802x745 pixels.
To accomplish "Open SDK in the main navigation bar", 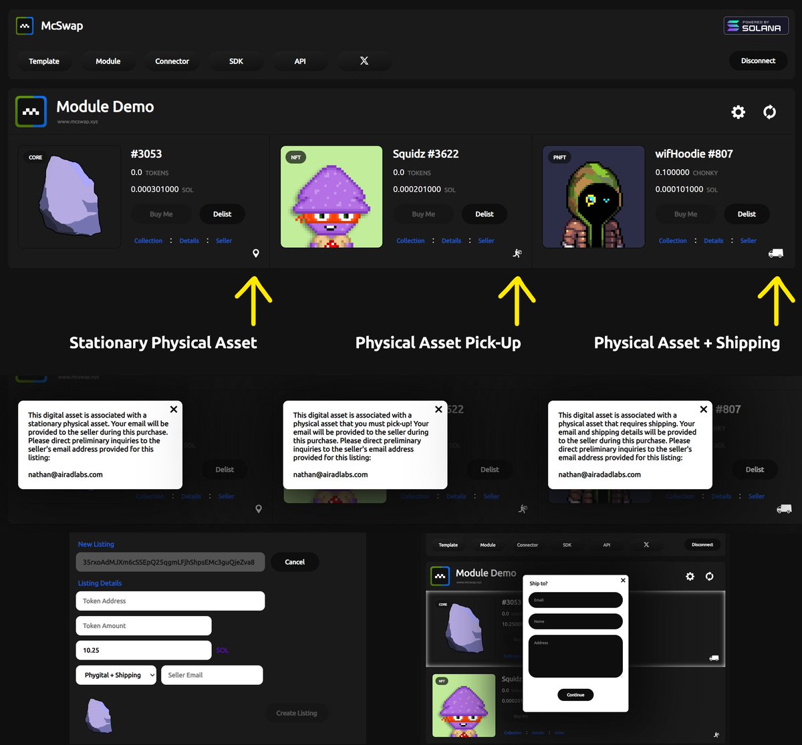I will 236,61.
